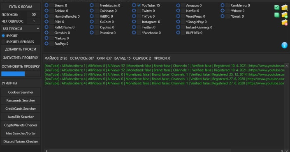Viewport: 290px width, 152px height.
Task: Open settings gear for Poloniex
Action: click(x=92, y=33)
